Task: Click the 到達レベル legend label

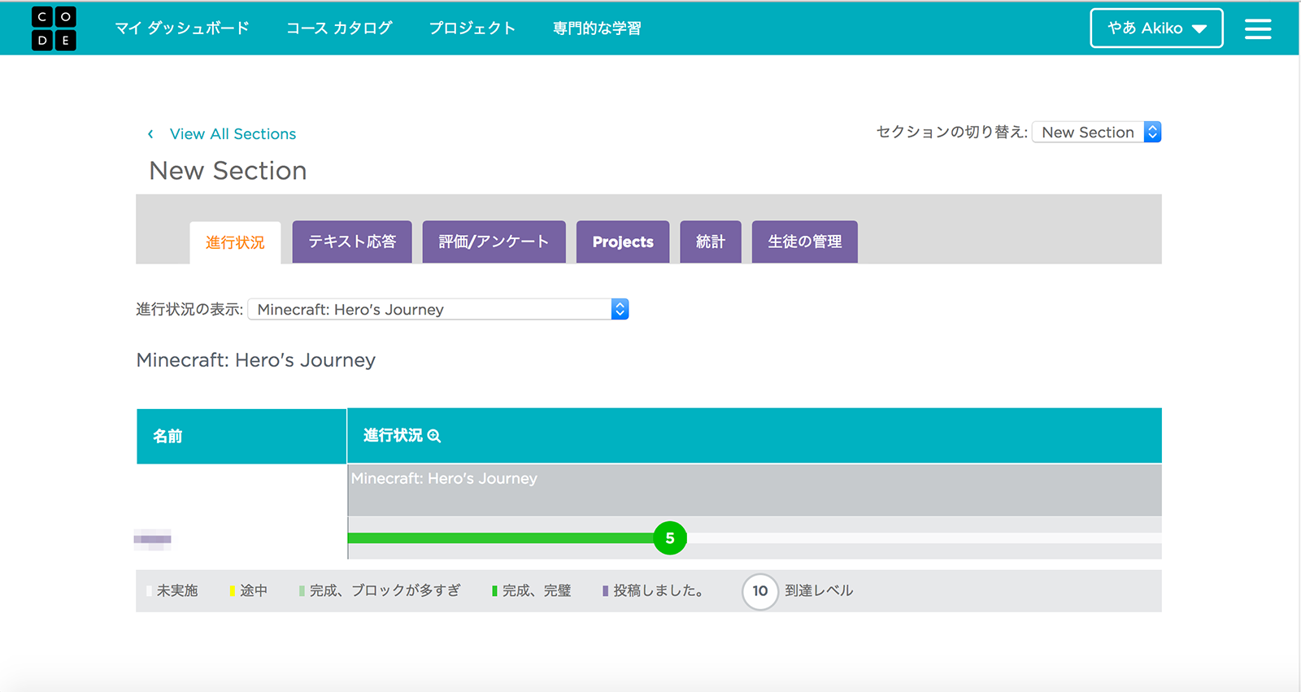Action: (819, 591)
